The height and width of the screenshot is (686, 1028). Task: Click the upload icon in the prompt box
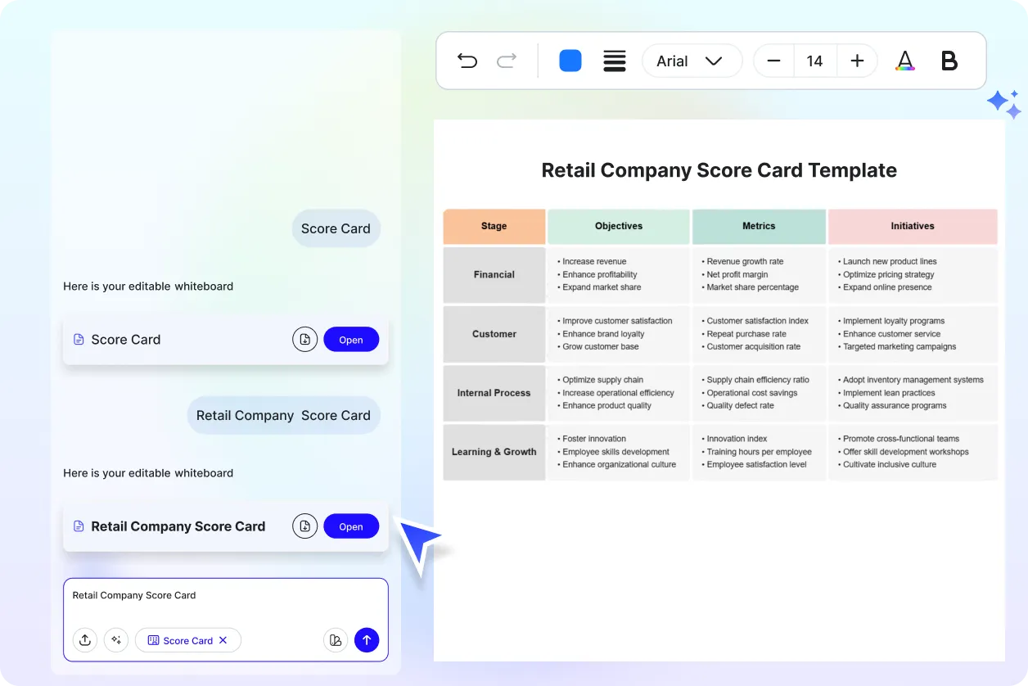85,640
